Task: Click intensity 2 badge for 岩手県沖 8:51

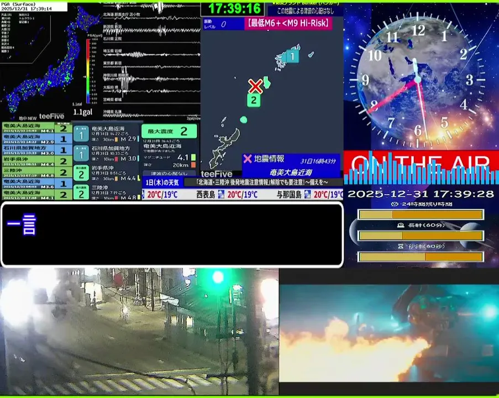Action: tap(81, 174)
